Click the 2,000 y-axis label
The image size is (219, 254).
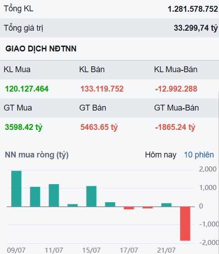[x=208, y=169]
